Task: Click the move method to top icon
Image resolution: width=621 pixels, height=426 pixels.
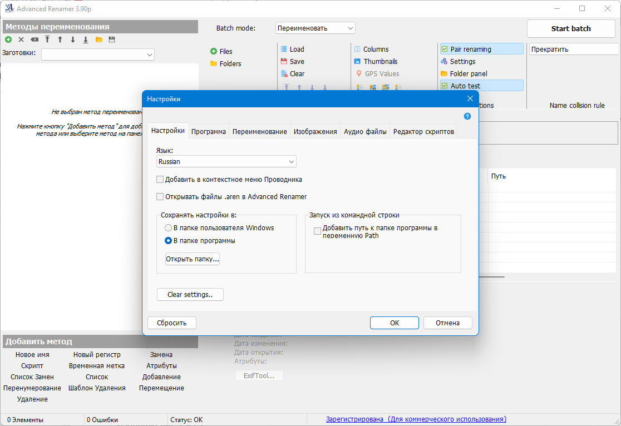Action: point(47,39)
